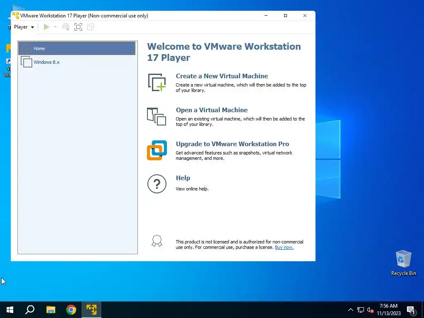Click the Workstation Pro upgrade icon

click(157, 150)
